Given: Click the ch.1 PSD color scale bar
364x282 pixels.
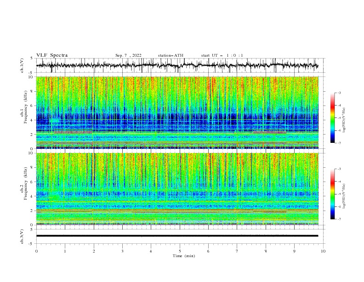Looking at the screenshot, I should click(x=333, y=117).
